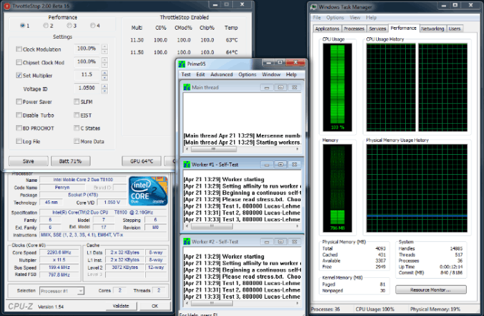
Task: Select Performance profile 1 radio button
Action: (23, 26)
